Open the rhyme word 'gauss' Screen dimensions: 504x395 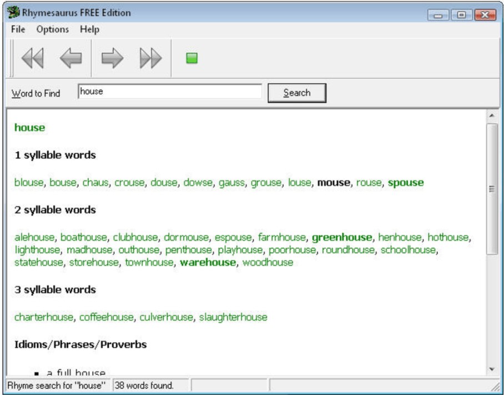(x=231, y=183)
